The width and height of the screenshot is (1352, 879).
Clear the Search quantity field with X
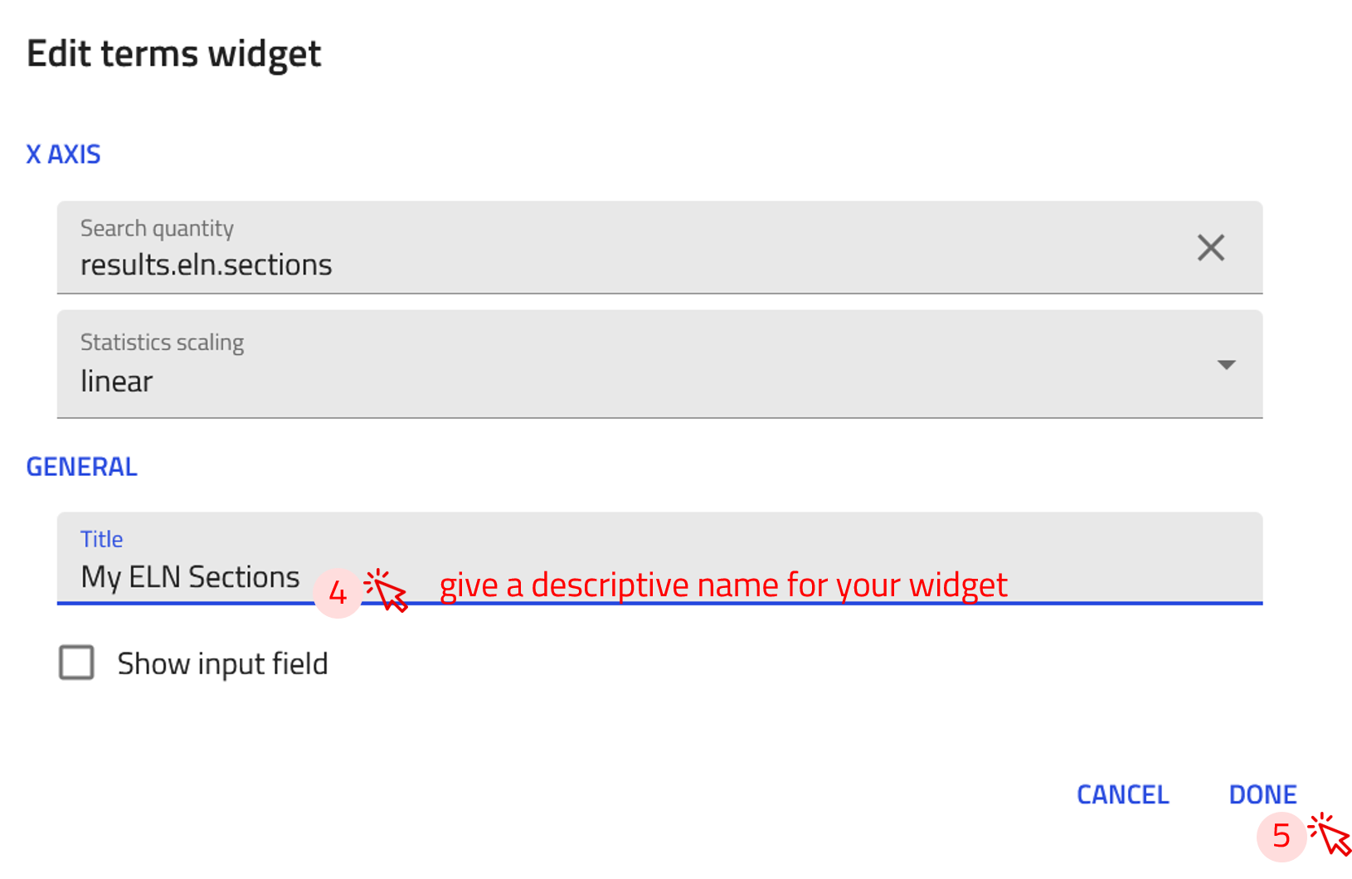(x=1210, y=247)
